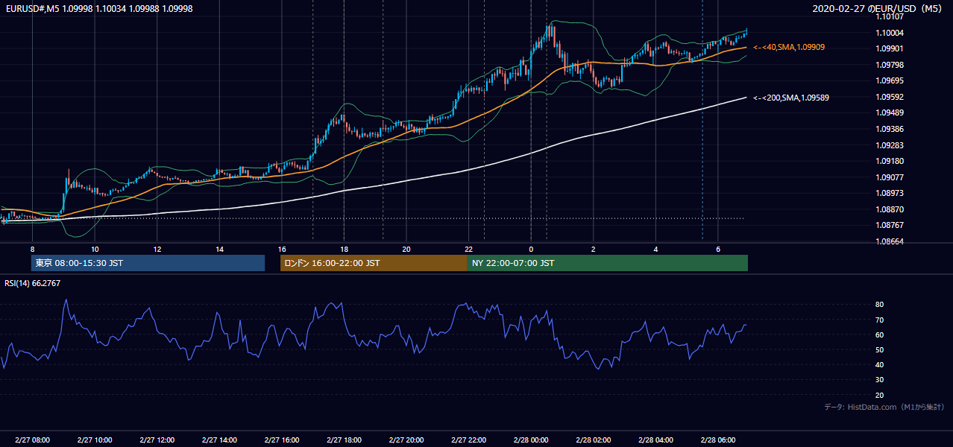Click price axis value 1.08973
This screenshot has width=953, height=447.
[890, 193]
